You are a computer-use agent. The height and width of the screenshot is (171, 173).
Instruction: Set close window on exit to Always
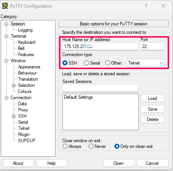point(65,146)
